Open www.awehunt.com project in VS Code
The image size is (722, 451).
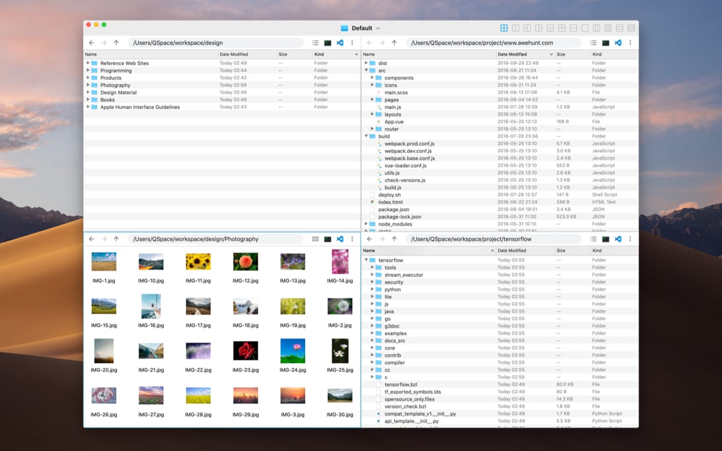pos(618,43)
